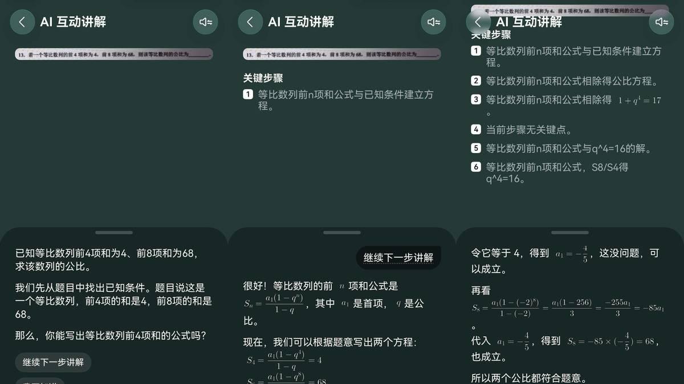Open the partly hidden question image in the right screen
This screenshot has height=384, width=684.
(570, 11)
